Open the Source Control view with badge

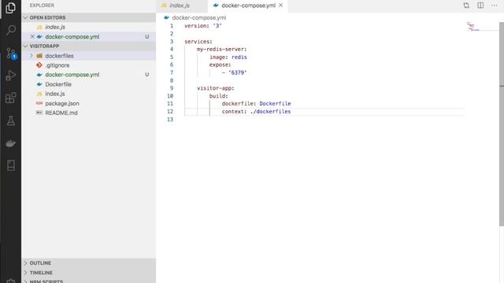(10, 53)
